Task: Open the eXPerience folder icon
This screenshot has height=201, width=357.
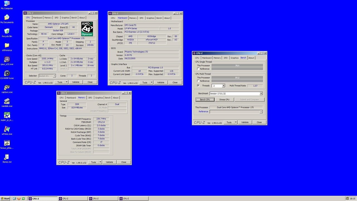Action: tap(7, 46)
